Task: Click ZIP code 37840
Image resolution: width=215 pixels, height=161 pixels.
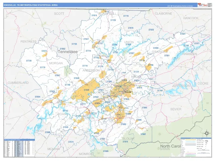Action: pos(76,78)
